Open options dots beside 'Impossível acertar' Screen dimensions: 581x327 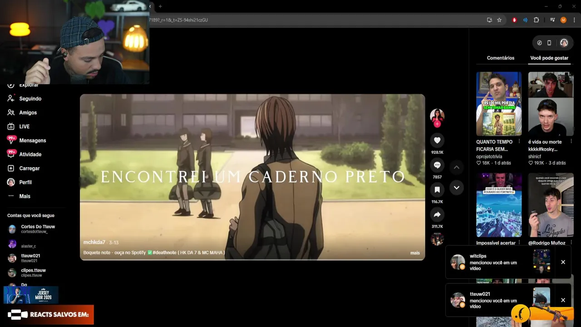click(x=519, y=243)
